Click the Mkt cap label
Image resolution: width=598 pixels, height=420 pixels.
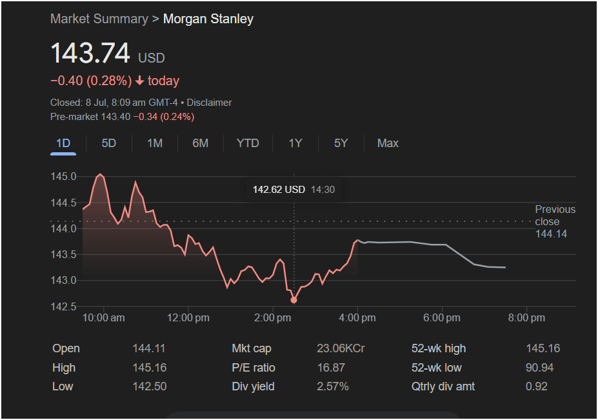point(252,348)
